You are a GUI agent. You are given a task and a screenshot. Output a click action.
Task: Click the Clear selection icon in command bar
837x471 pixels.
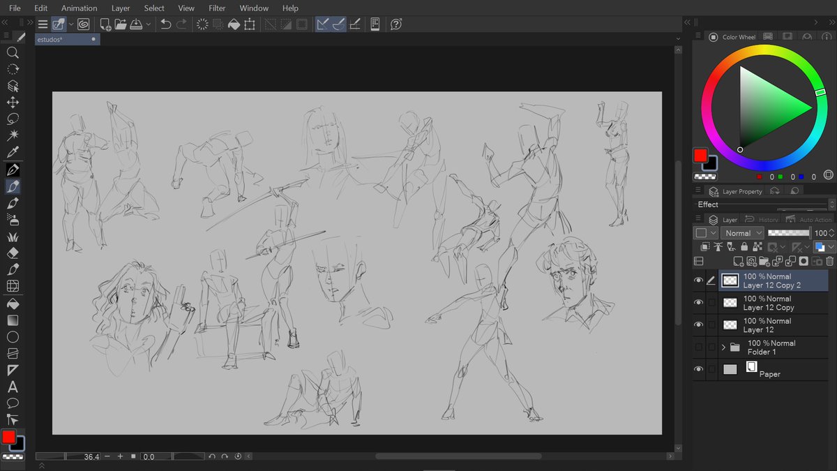coord(202,24)
